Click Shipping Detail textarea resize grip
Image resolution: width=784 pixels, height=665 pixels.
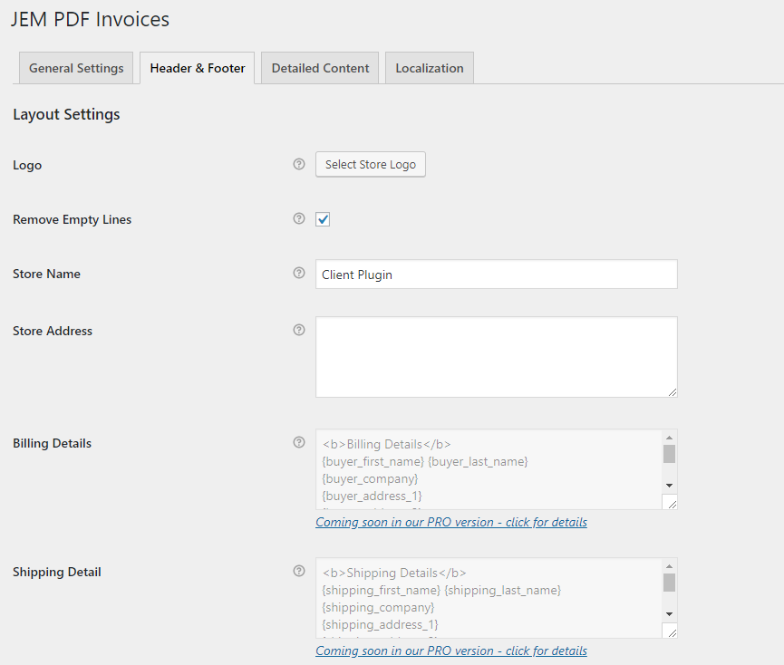point(672,632)
